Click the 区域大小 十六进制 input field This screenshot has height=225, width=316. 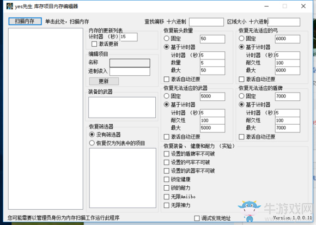(x=284, y=22)
